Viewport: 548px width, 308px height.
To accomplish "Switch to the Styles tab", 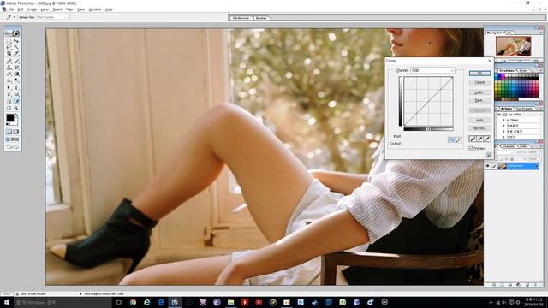I will point(523,70).
